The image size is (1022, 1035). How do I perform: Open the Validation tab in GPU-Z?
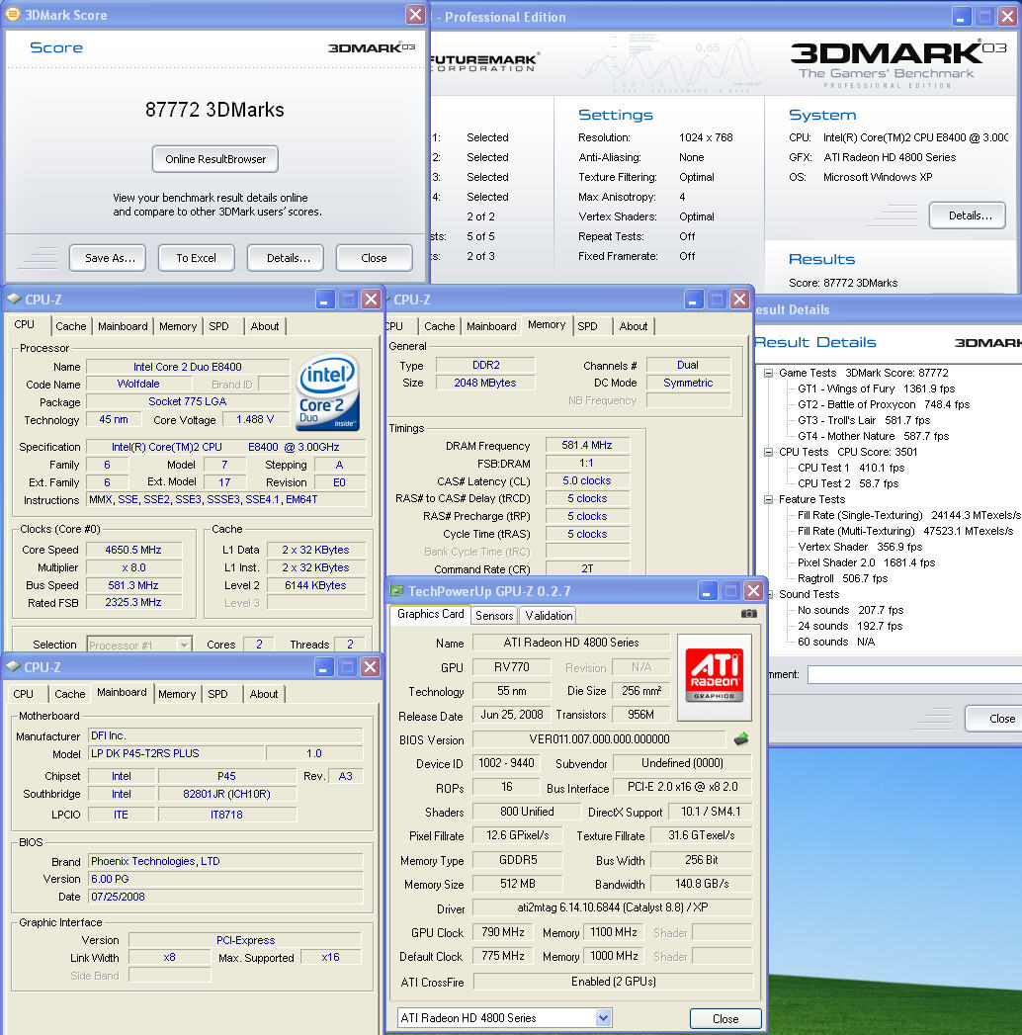click(549, 615)
